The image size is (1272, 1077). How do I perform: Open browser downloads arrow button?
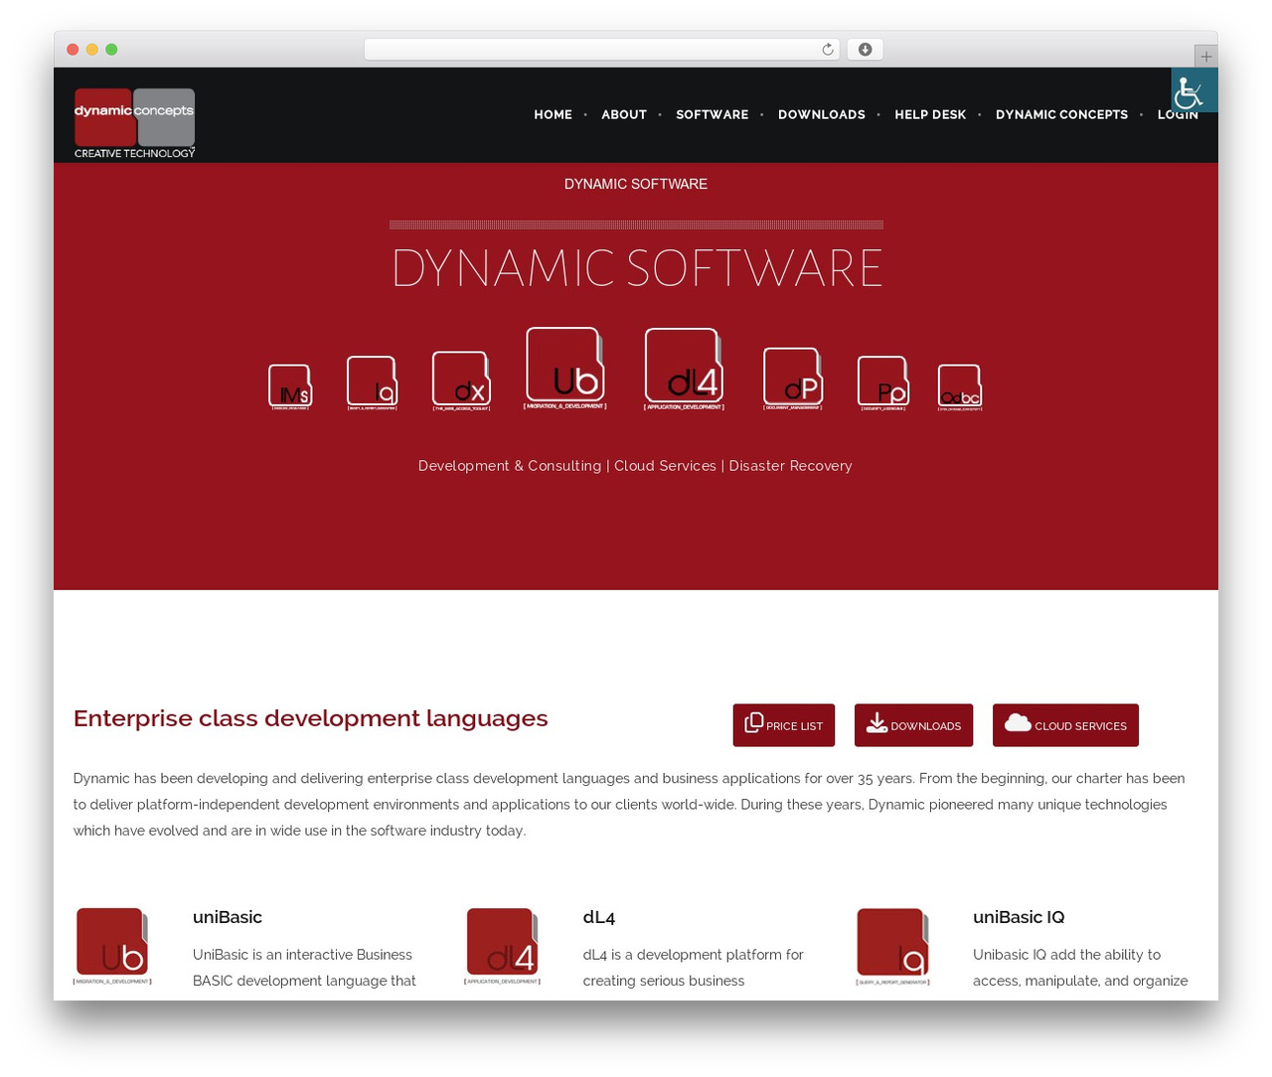866,50
